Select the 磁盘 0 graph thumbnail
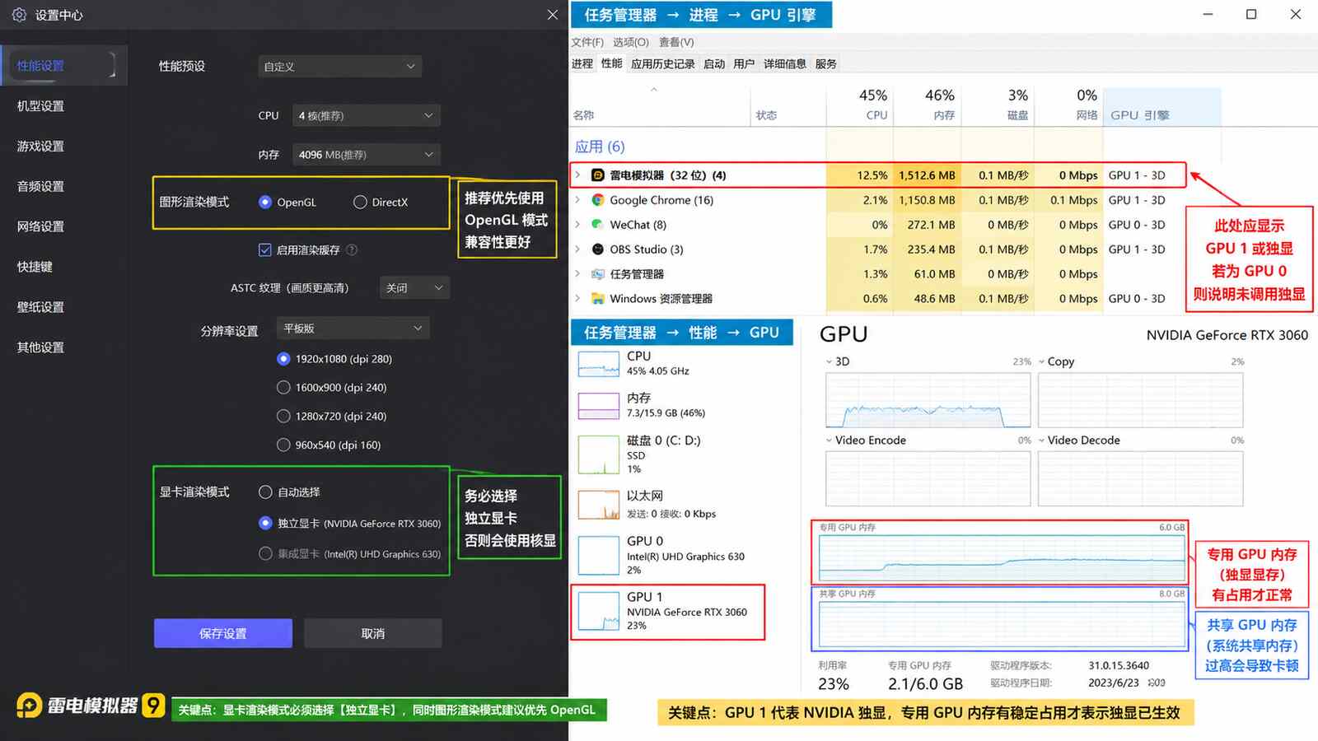This screenshot has height=741, width=1318. (599, 455)
